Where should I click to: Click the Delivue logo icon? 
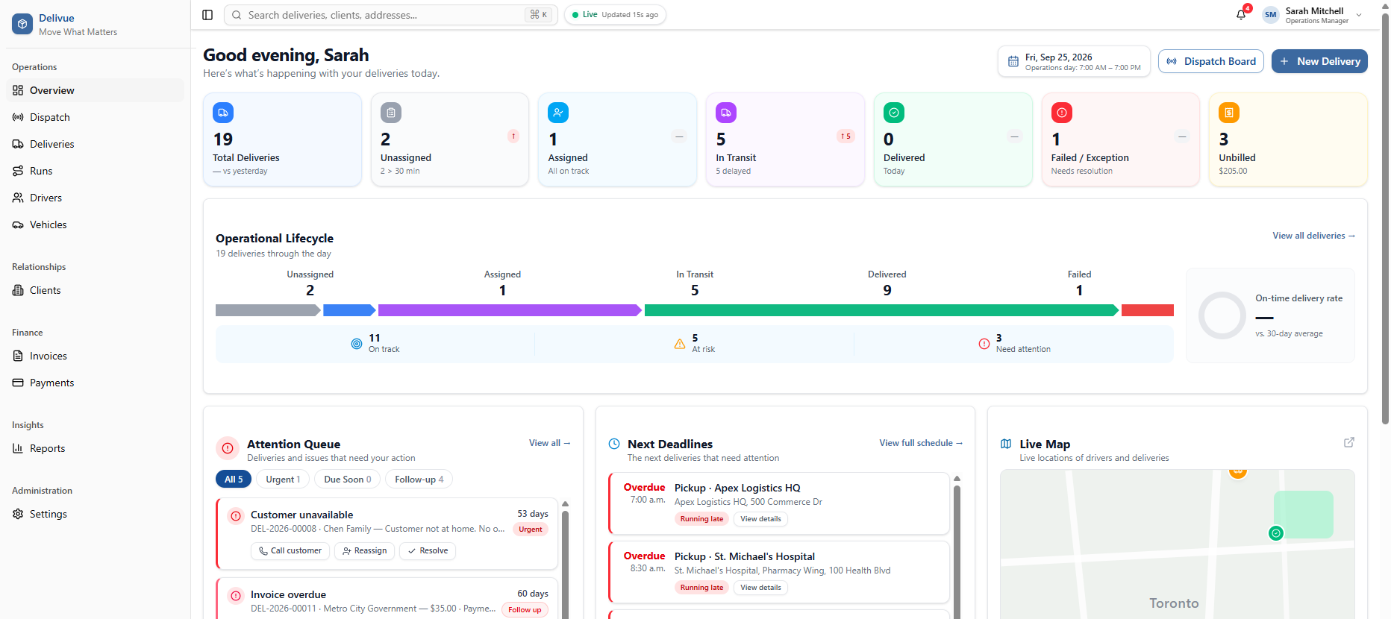pyautogui.click(x=22, y=24)
